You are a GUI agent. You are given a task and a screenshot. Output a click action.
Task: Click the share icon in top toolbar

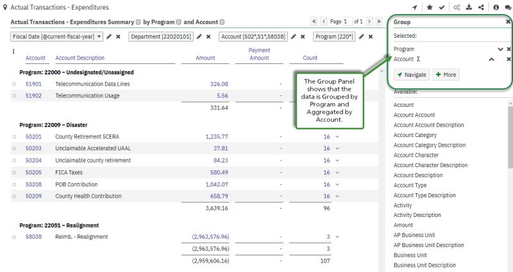(481, 7)
